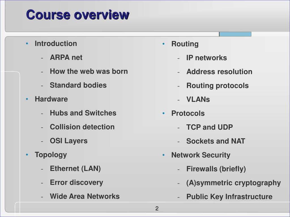Select the 'Routing' bullet heading
The image size is (290, 217).
click(185, 44)
